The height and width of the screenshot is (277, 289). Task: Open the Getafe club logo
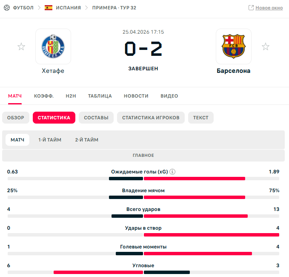coord(53,46)
